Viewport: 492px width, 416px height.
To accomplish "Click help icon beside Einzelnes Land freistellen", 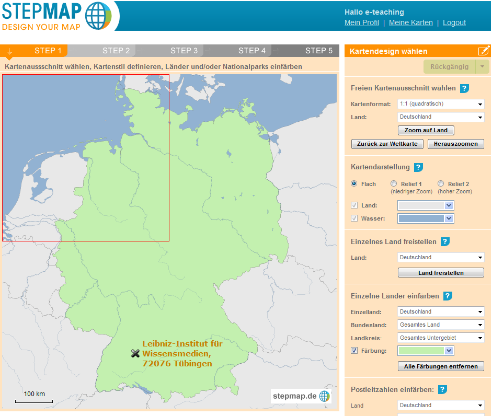I will coord(445,241).
